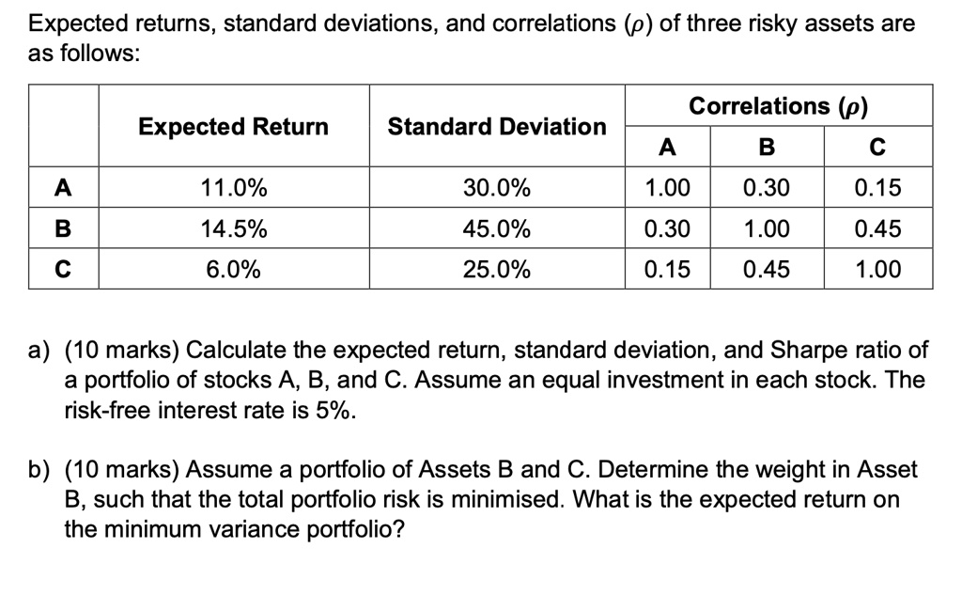
Task: Click the 0.45 correlation in row B
Action: [x=878, y=228]
